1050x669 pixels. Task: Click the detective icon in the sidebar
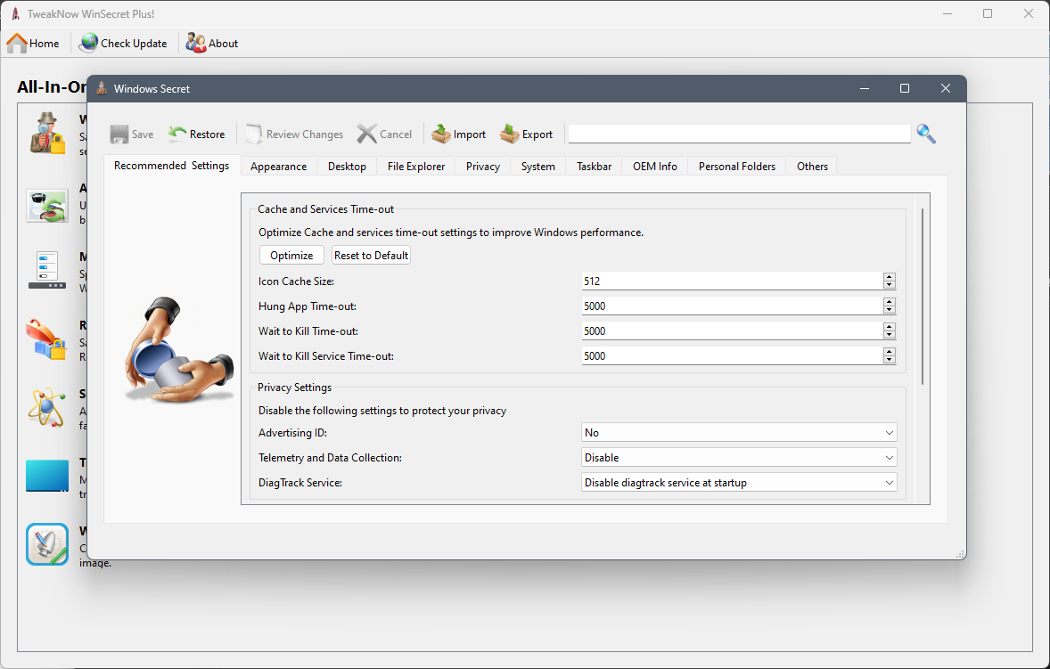47,133
